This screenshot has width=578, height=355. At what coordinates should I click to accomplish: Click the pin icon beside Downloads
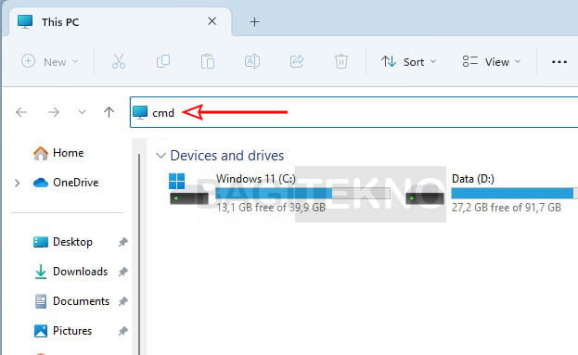tap(122, 272)
